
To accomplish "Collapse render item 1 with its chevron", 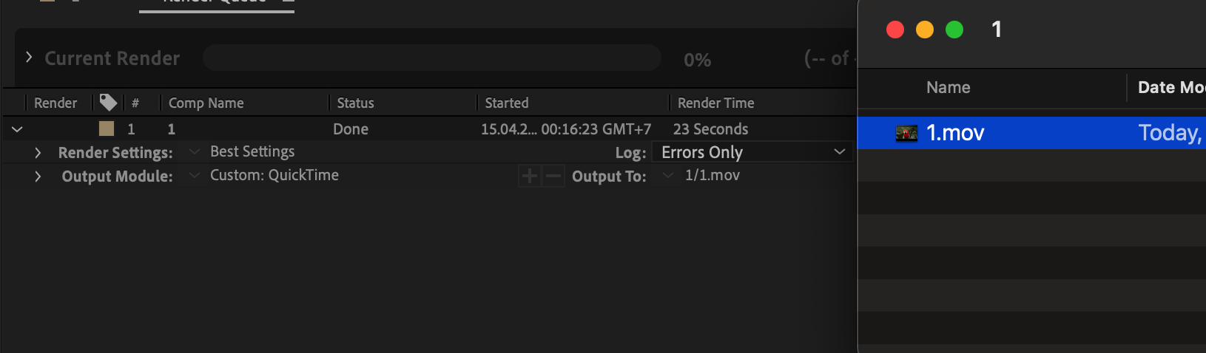I will tap(17, 129).
